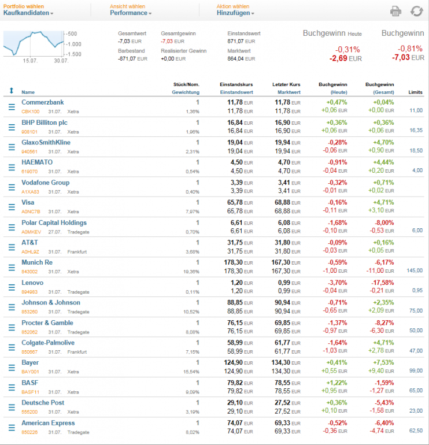Image resolution: width=429 pixels, height=445 pixels.
Task: Open the row menu icon for Visa
Action: [x=12, y=207]
